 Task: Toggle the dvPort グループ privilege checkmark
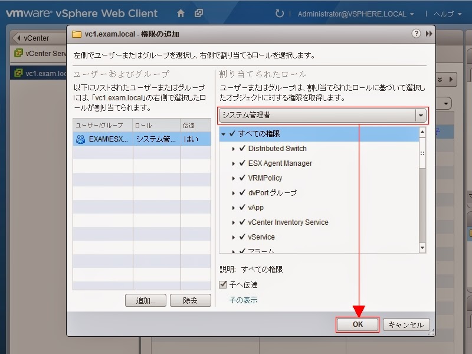point(242,192)
